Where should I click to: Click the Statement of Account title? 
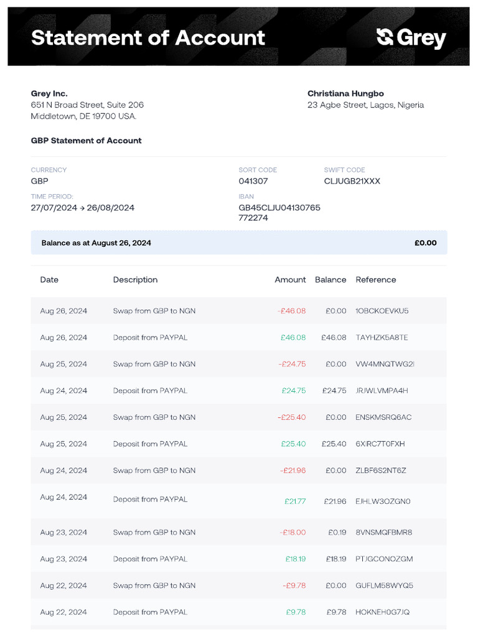click(x=148, y=37)
